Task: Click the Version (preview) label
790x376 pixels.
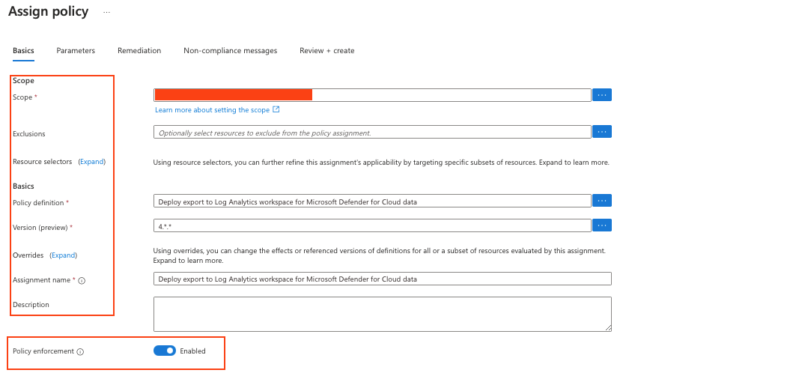Action: click(40, 227)
